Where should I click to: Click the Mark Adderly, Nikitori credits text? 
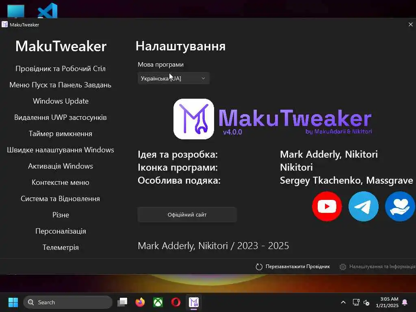[x=329, y=154]
